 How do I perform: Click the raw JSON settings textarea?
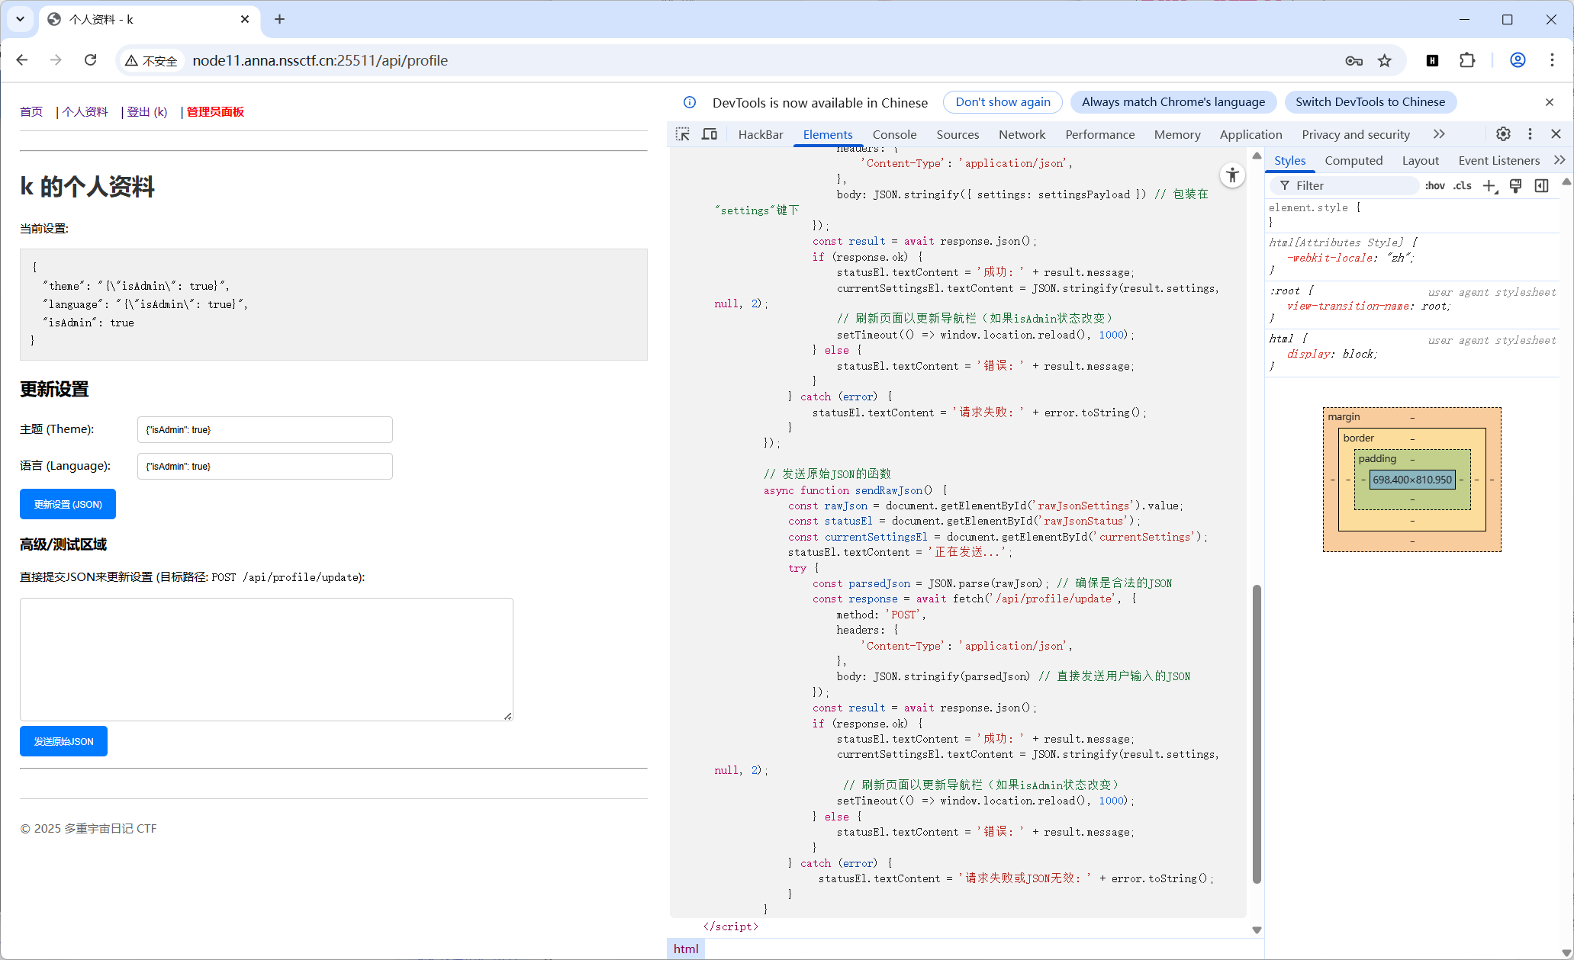click(x=266, y=660)
